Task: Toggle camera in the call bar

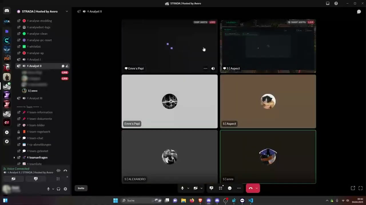Action: tap(196, 188)
